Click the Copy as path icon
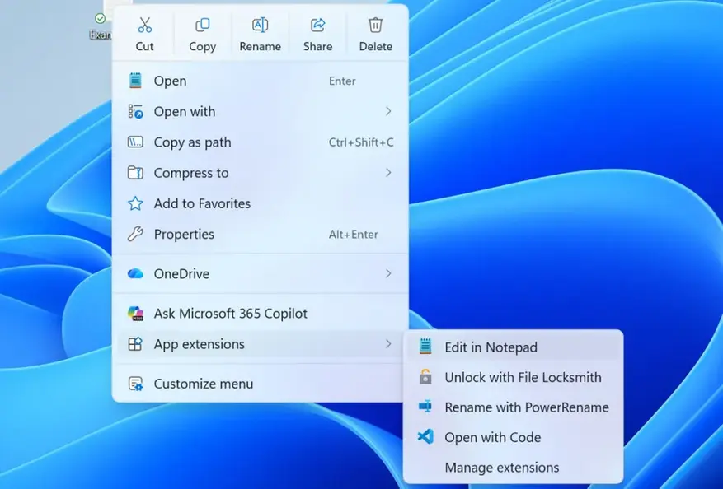The image size is (723, 489). (x=135, y=142)
